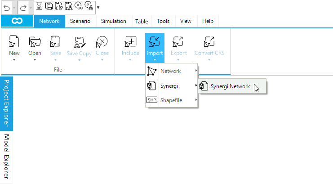The width and height of the screenshot is (333, 184).
Task: Select the Tools ribbon tab
Action: (x=163, y=21)
